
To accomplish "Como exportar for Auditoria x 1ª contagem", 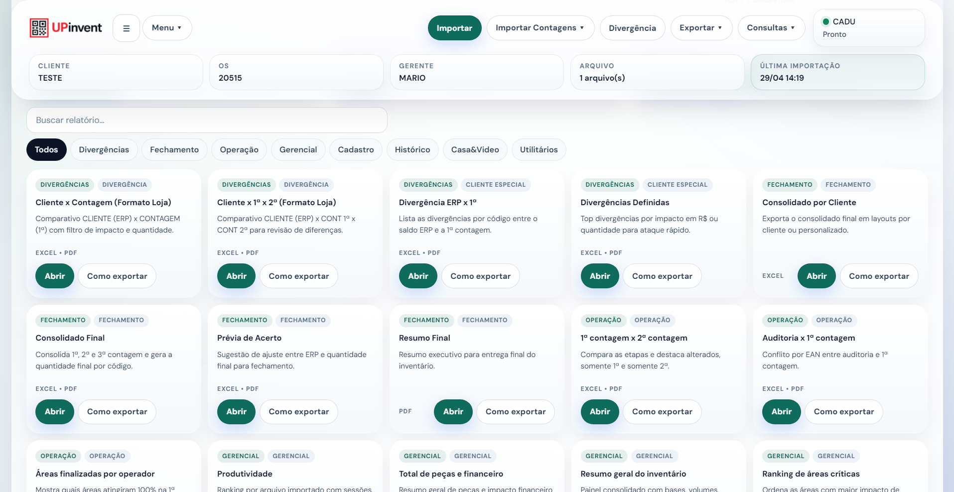I will pos(844,412).
